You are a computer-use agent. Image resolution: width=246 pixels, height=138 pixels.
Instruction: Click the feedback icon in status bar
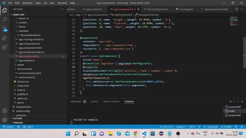coord(236,127)
